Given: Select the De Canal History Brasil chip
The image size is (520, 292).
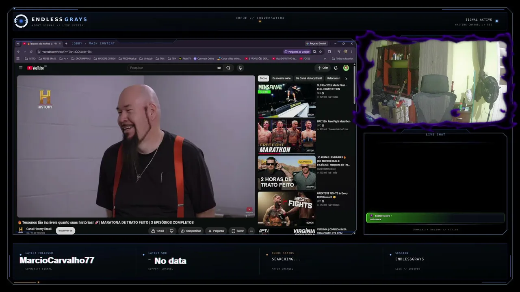Looking at the screenshot, I should (309, 78).
